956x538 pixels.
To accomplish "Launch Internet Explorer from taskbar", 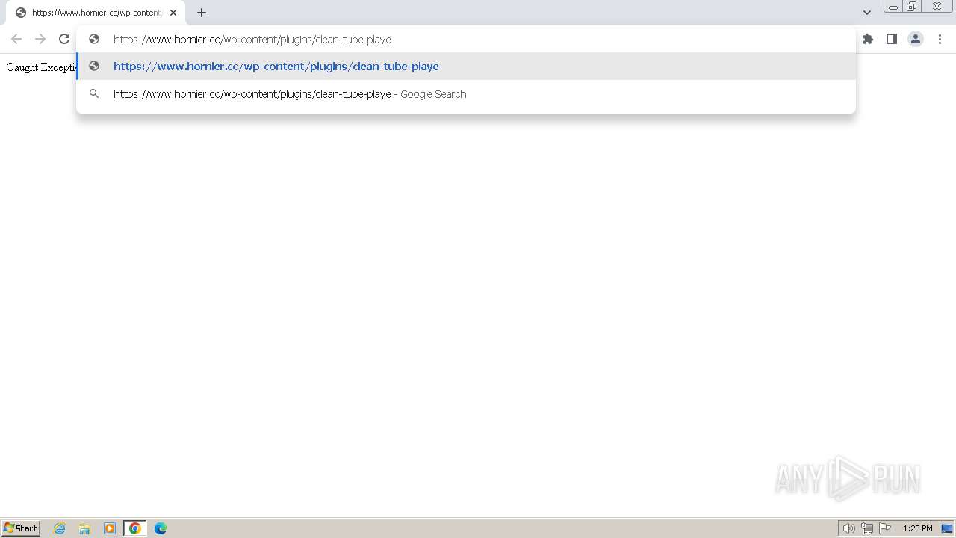I will (x=60, y=528).
